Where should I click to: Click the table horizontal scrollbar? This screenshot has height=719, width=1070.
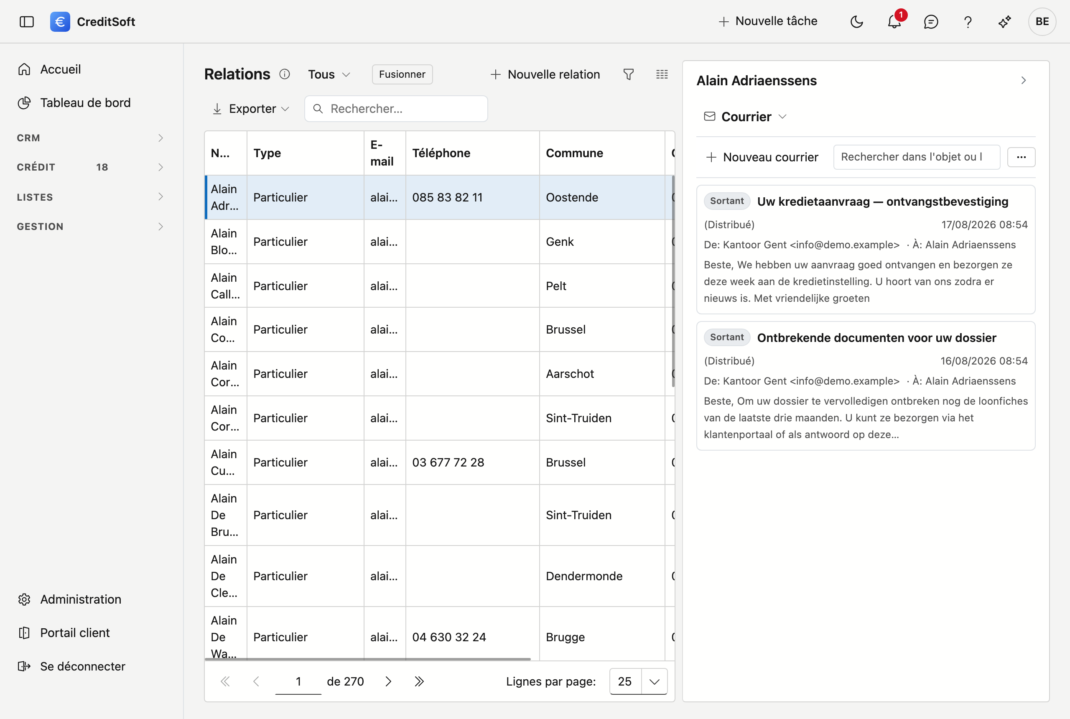pyautogui.click(x=368, y=659)
